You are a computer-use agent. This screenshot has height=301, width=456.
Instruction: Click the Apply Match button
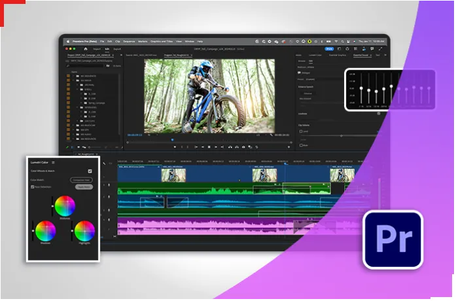point(84,187)
